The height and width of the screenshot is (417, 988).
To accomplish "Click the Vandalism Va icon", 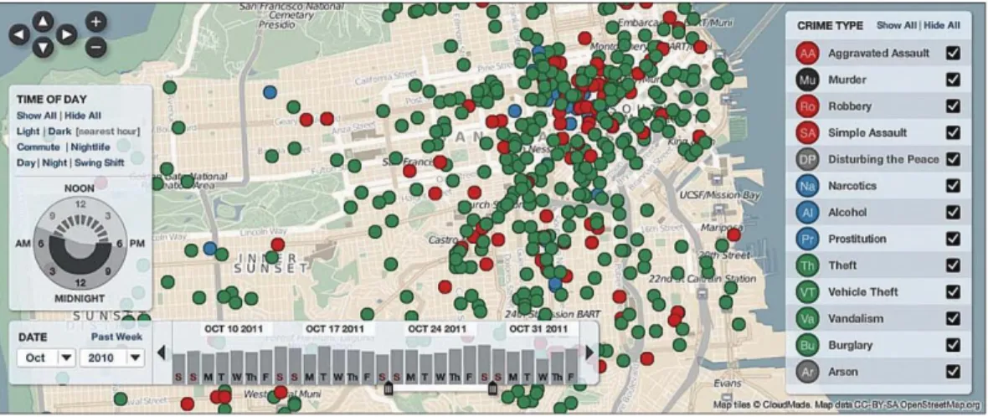I will click(807, 319).
